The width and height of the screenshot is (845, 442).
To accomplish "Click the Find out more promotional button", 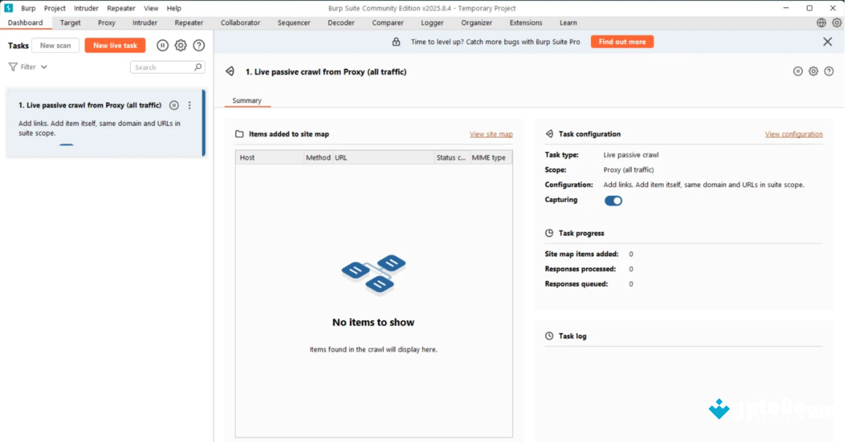I will [x=622, y=41].
